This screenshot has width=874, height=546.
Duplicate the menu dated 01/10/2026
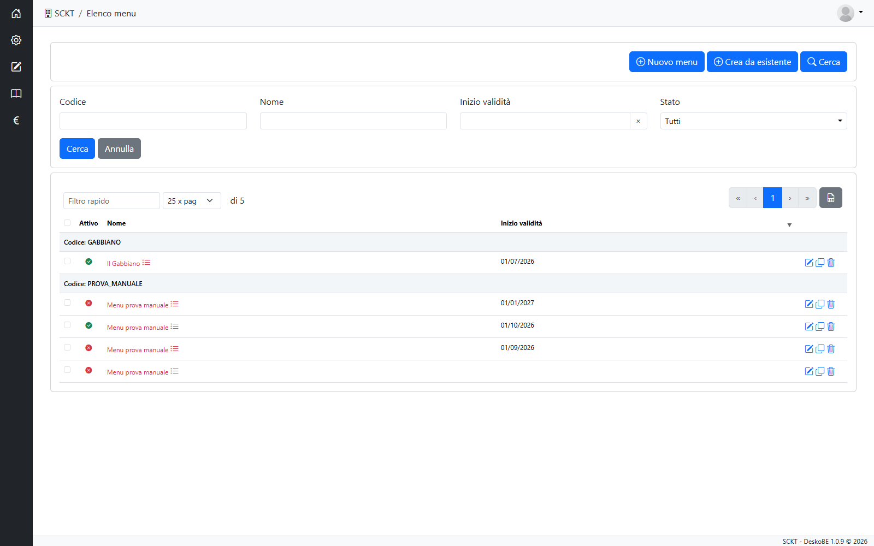pyautogui.click(x=820, y=327)
